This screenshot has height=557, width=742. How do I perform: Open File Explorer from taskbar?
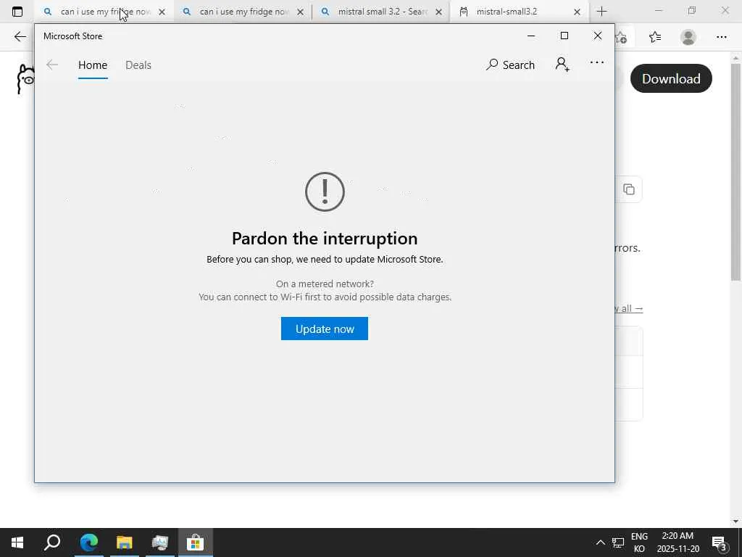[125, 542]
